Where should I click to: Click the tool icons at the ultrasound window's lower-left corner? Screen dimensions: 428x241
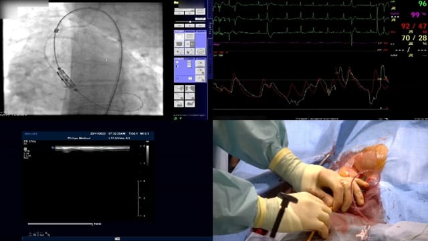pyautogui.click(x=39, y=234)
